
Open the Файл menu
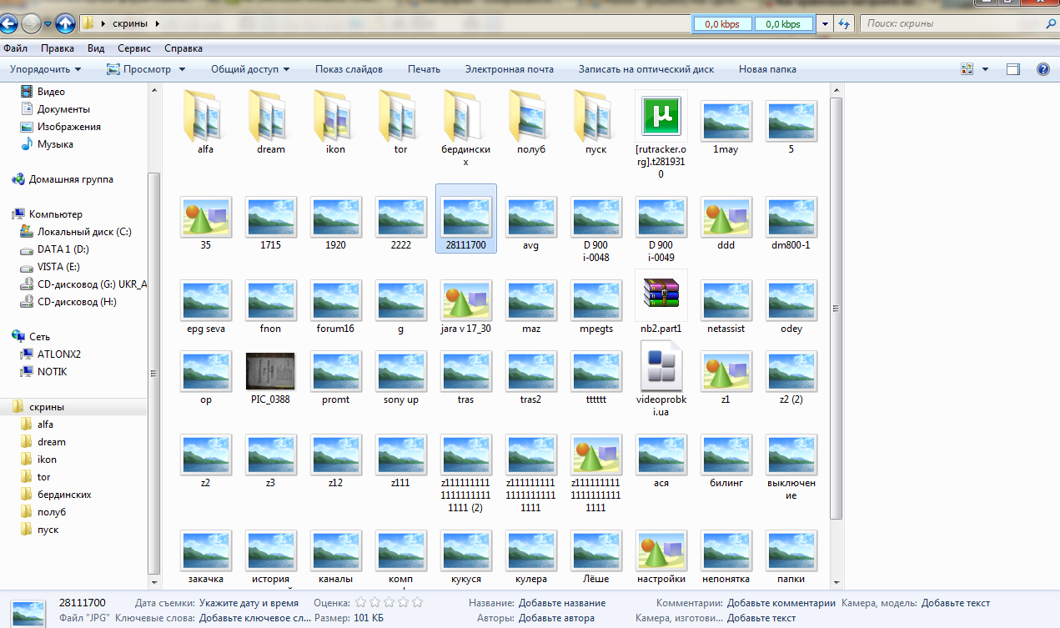click(16, 48)
